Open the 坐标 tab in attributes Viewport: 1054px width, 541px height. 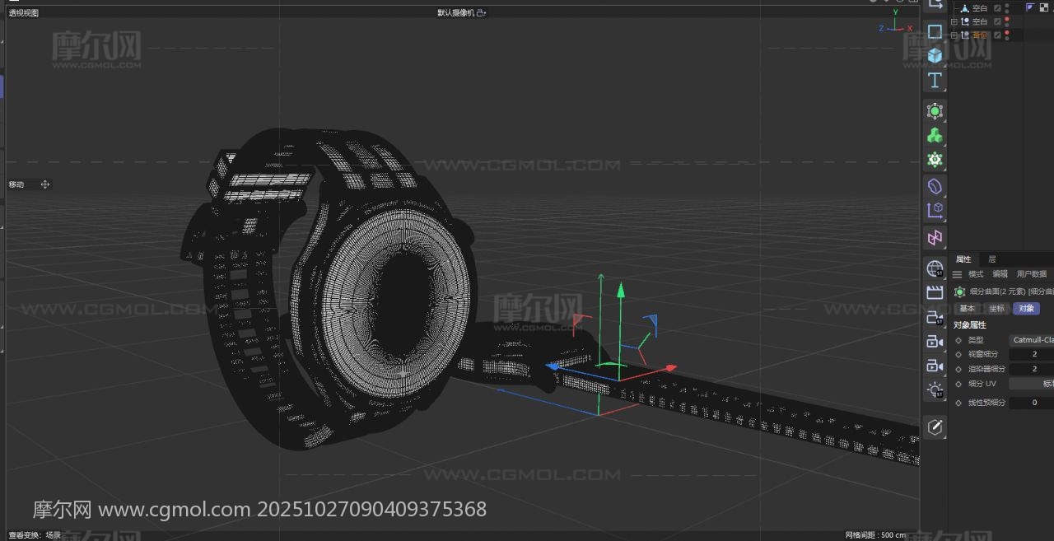[x=996, y=309]
